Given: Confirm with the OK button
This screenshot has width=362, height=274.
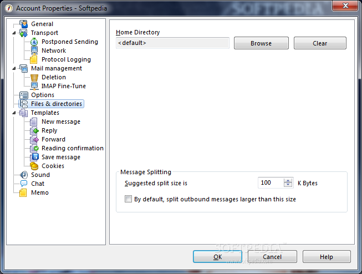Looking at the screenshot, I should [217, 257].
